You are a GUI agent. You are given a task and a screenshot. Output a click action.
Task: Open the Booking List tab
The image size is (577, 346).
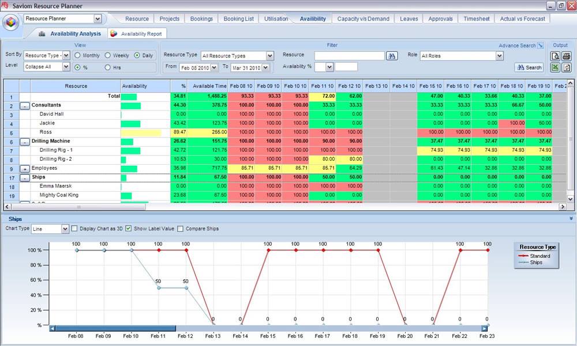click(x=238, y=19)
